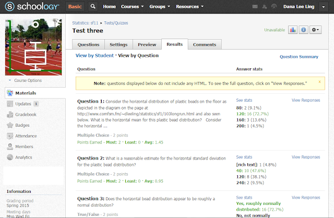Click the Updates count badge 1
The height and width of the screenshot is (218, 334).
pos(36,104)
